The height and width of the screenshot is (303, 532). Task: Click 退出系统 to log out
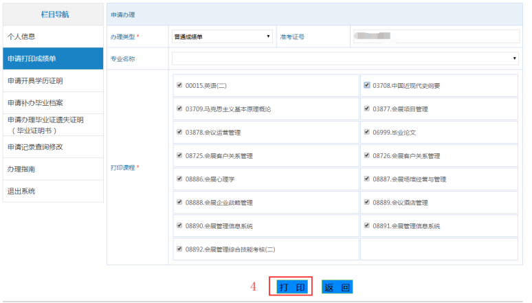click(x=53, y=191)
